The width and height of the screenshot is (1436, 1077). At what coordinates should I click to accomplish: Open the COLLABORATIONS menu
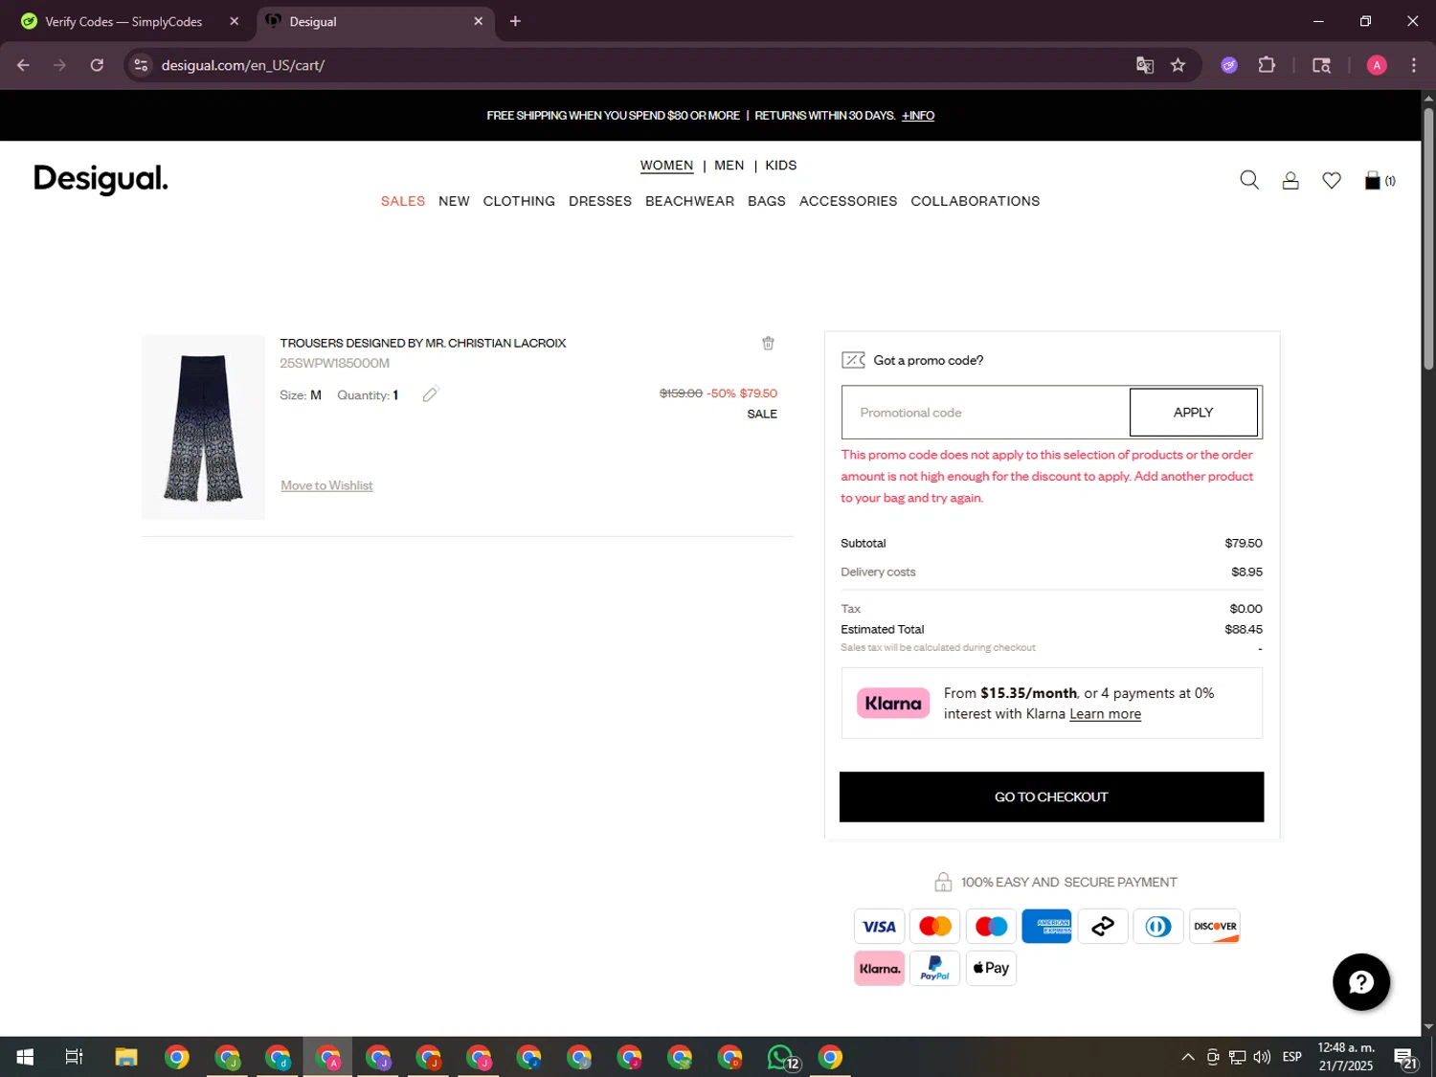click(975, 201)
